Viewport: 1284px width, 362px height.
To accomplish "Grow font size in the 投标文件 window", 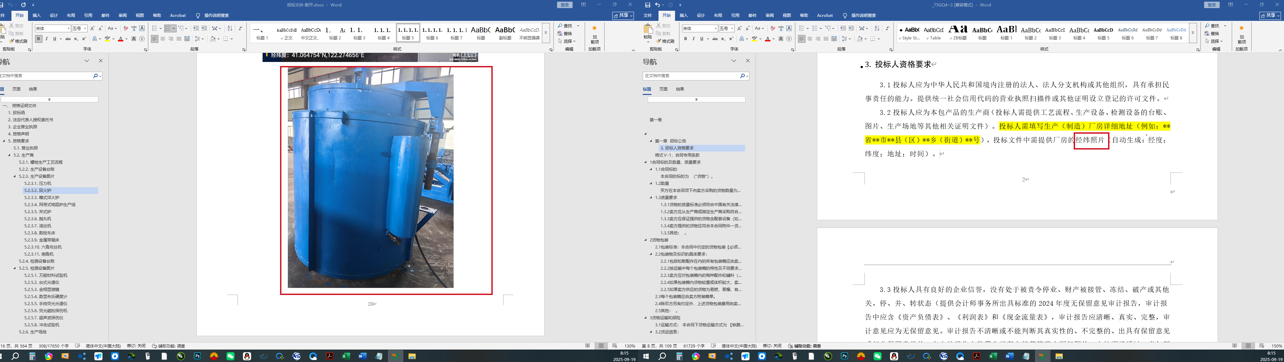I will point(92,28).
